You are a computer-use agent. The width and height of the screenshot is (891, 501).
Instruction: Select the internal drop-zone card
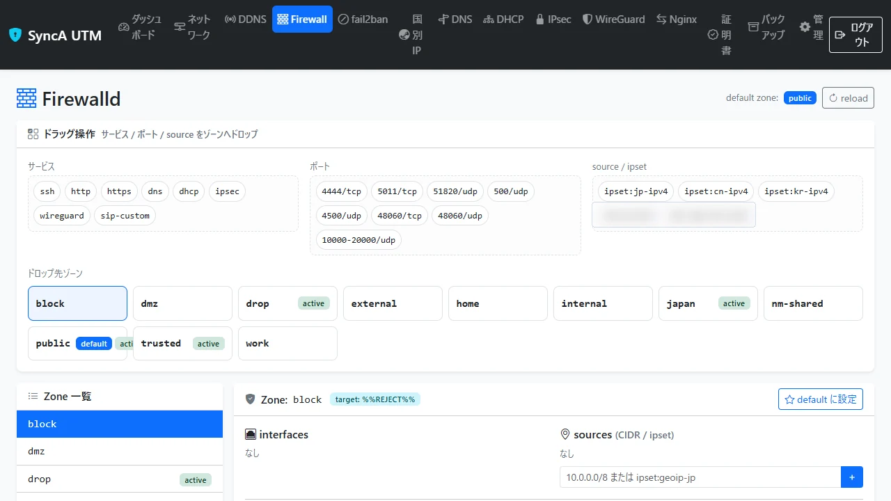click(603, 303)
